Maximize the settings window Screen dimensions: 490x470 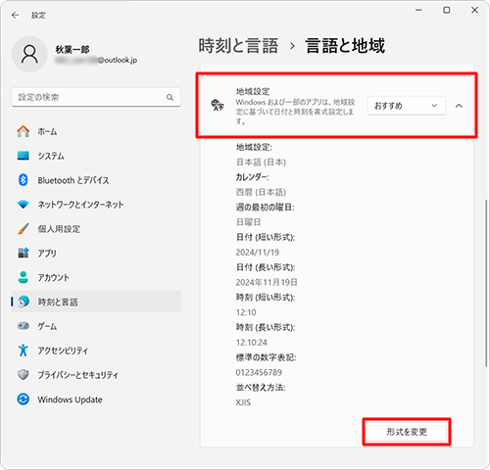(447, 10)
